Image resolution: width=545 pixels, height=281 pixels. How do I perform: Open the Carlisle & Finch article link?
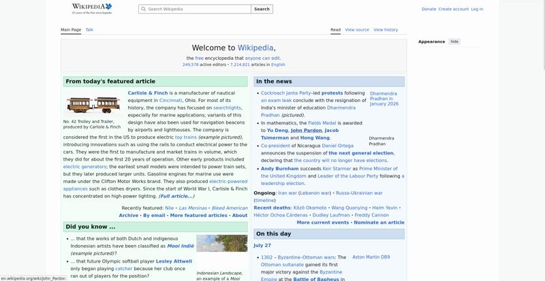click(x=148, y=93)
